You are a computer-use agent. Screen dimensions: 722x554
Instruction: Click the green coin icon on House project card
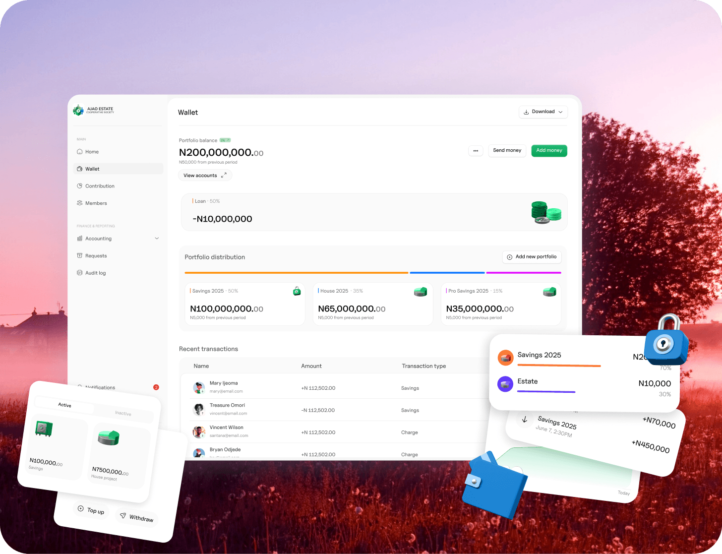point(109,438)
